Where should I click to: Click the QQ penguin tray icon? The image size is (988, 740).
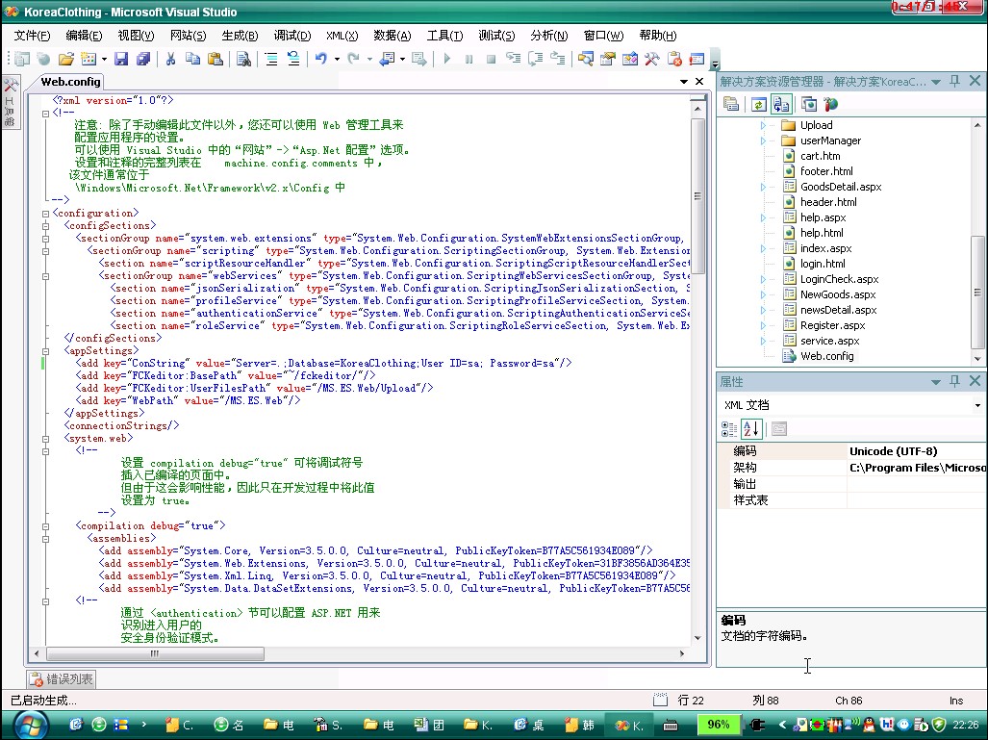[869, 725]
